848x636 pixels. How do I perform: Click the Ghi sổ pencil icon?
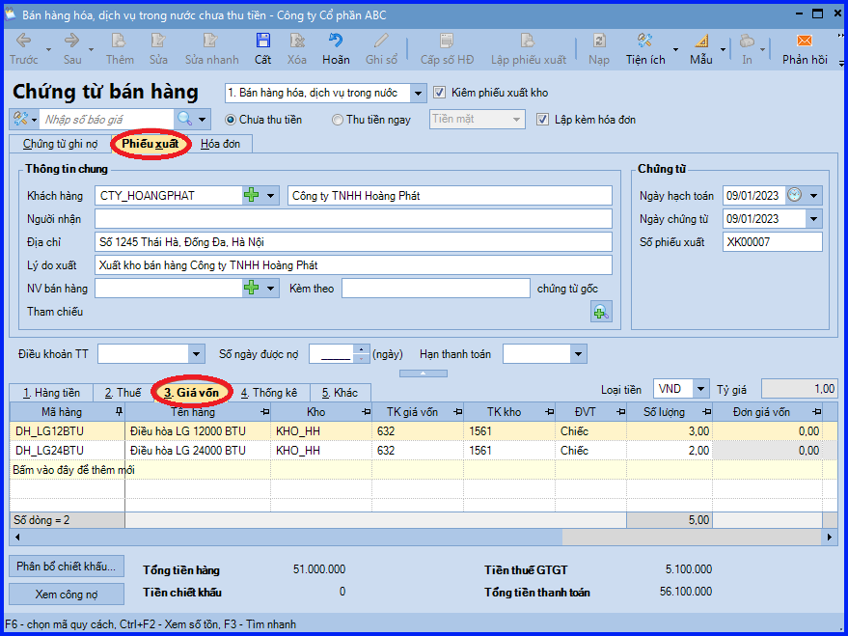[381, 41]
